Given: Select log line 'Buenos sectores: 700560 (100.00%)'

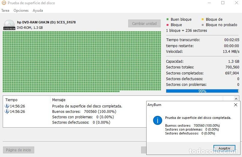Looking at the screenshot, I should click(x=84, y=111).
